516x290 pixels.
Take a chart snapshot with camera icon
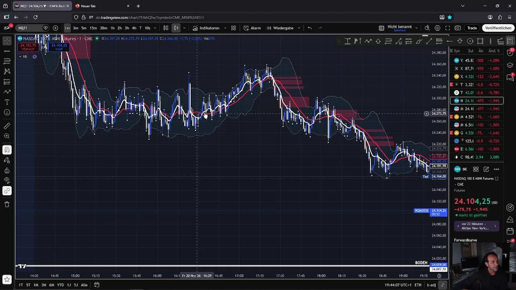pyautogui.click(x=458, y=28)
